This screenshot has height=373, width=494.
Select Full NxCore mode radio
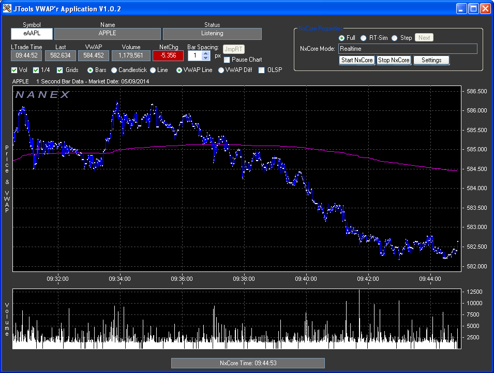coord(341,38)
